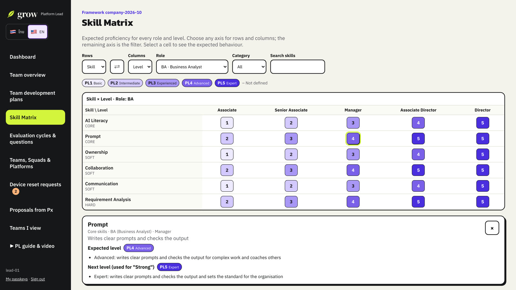Click the Device reset requests badge 2
This screenshot has width=516, height=290.
pyautogui.click(x=16, y=191)
